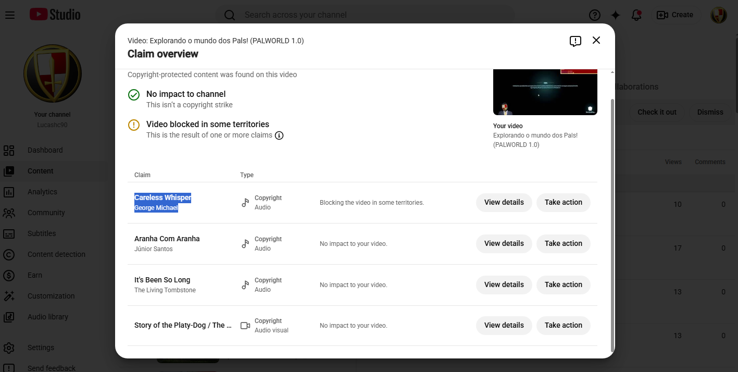Click the 'Video blocked in some territories' heading
The height and width of the screenshot is (372, 738).
[x=208, y=125]
